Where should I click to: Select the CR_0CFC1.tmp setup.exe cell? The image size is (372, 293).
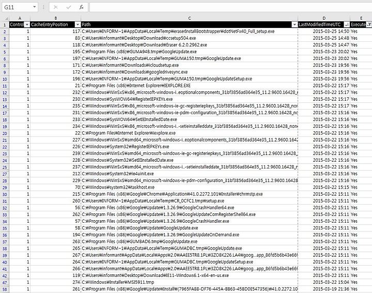coord(189,201)
